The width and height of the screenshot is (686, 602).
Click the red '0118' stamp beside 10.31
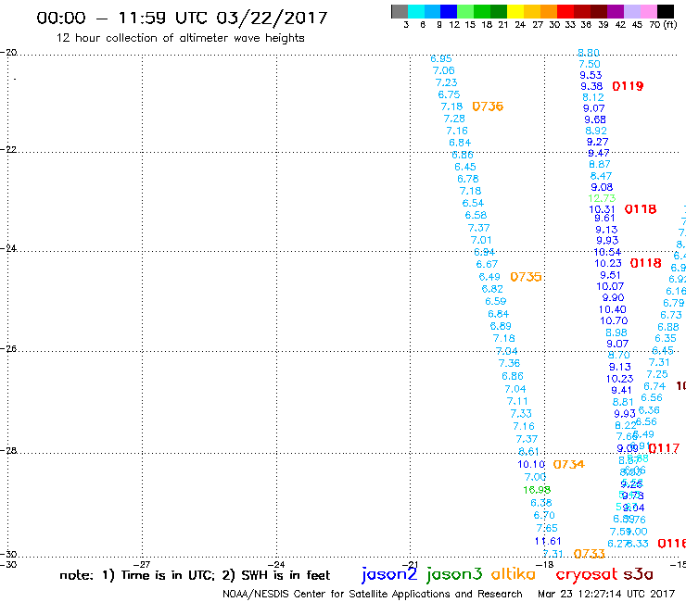[641, 209]
